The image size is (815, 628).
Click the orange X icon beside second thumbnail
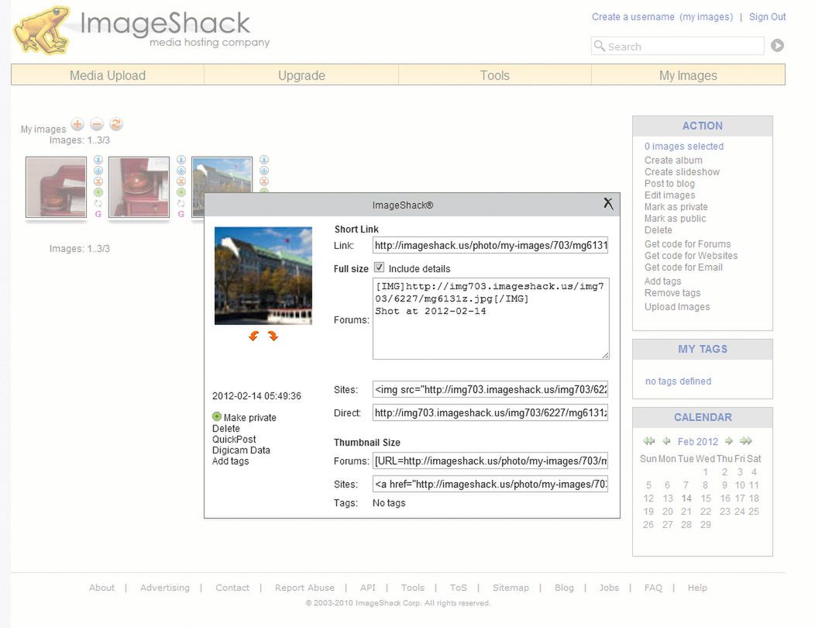(181, 181)
